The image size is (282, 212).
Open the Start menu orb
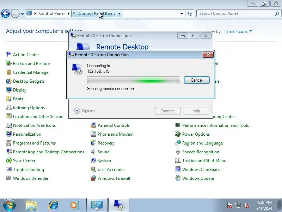tap(9, 205)
